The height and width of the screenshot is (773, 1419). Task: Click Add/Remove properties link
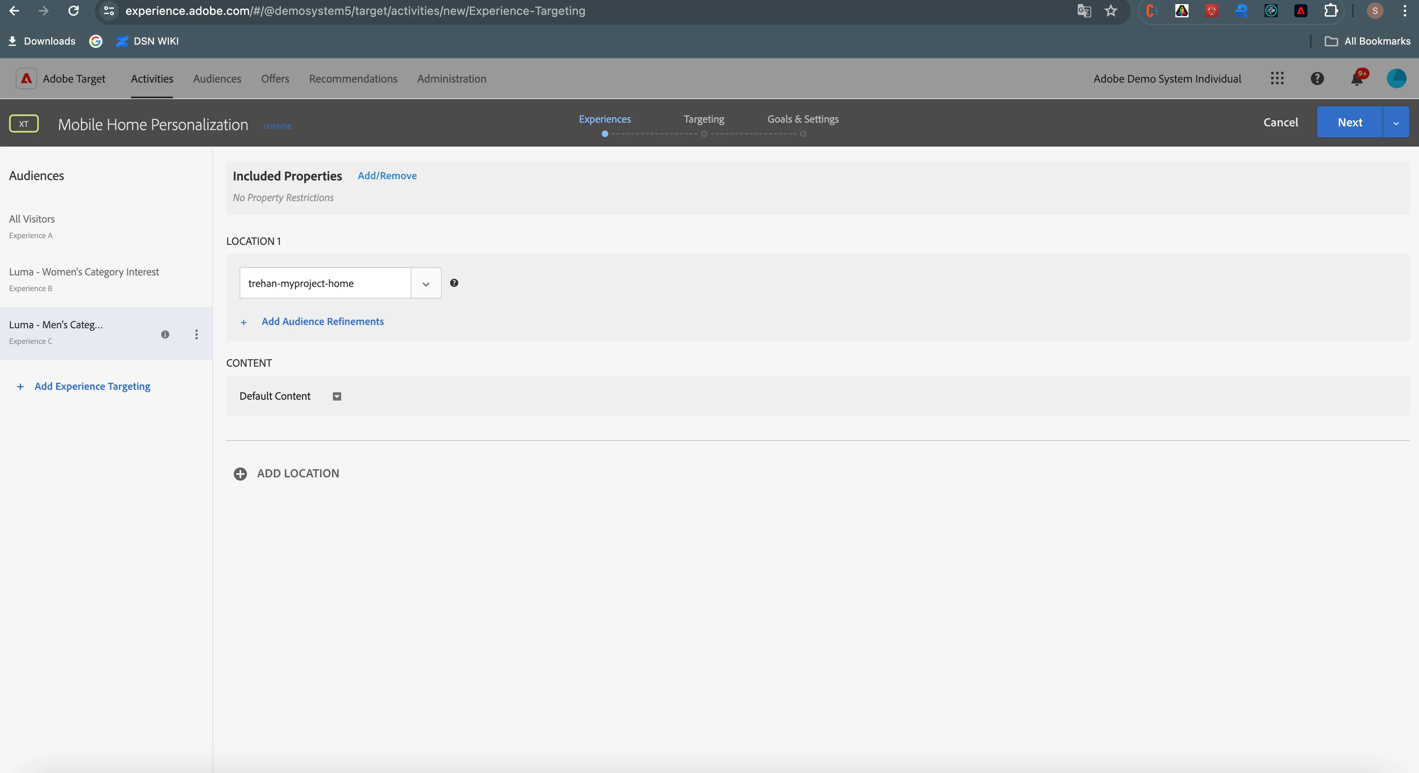coord(387,176)
